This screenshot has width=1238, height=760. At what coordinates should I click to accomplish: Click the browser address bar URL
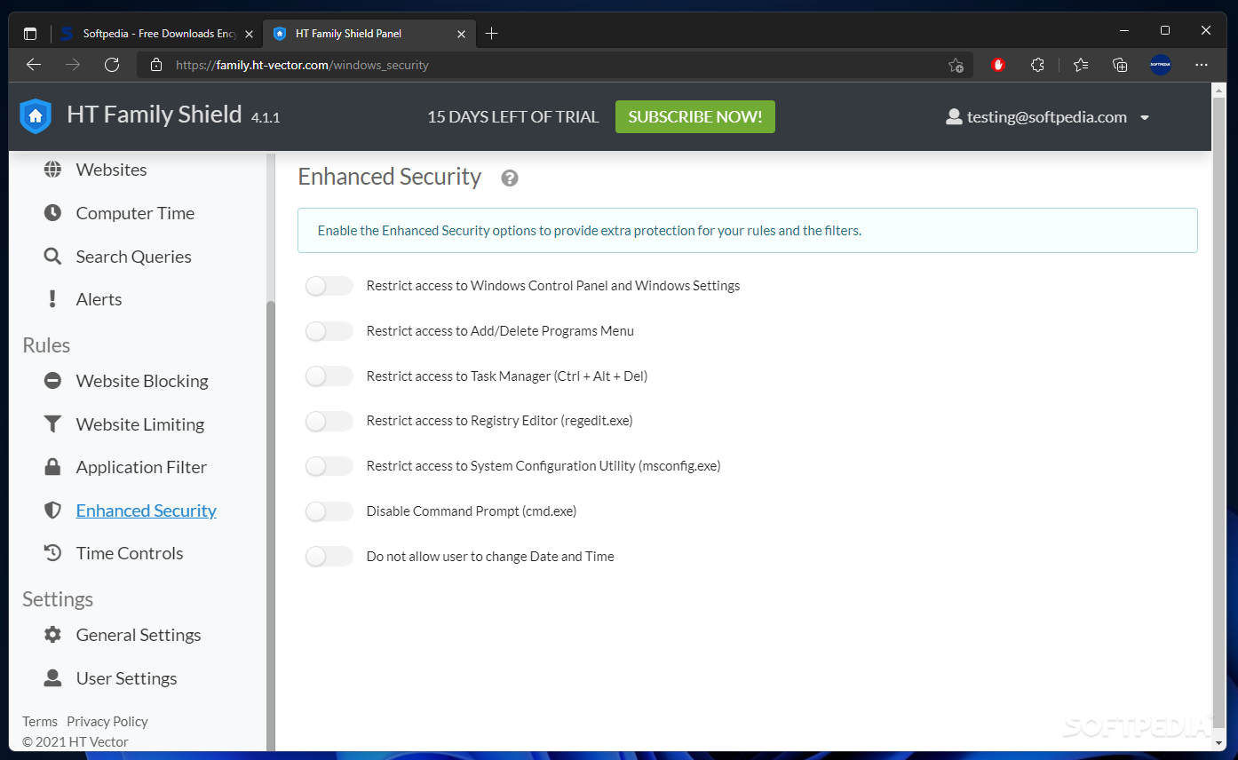click(302, 65)
